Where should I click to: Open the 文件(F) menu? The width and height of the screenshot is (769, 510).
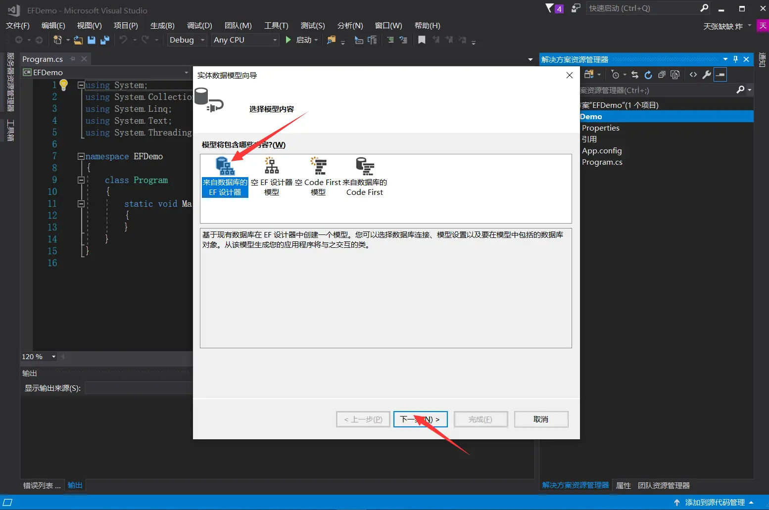[x=18, y=26]
